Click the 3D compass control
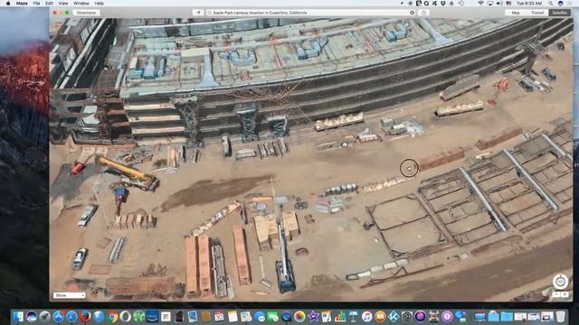The height and width of the screenshot is (325, 579). point(560,282)
